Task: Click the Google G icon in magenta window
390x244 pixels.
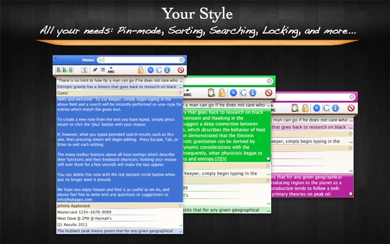Action: tap(326, 108)
